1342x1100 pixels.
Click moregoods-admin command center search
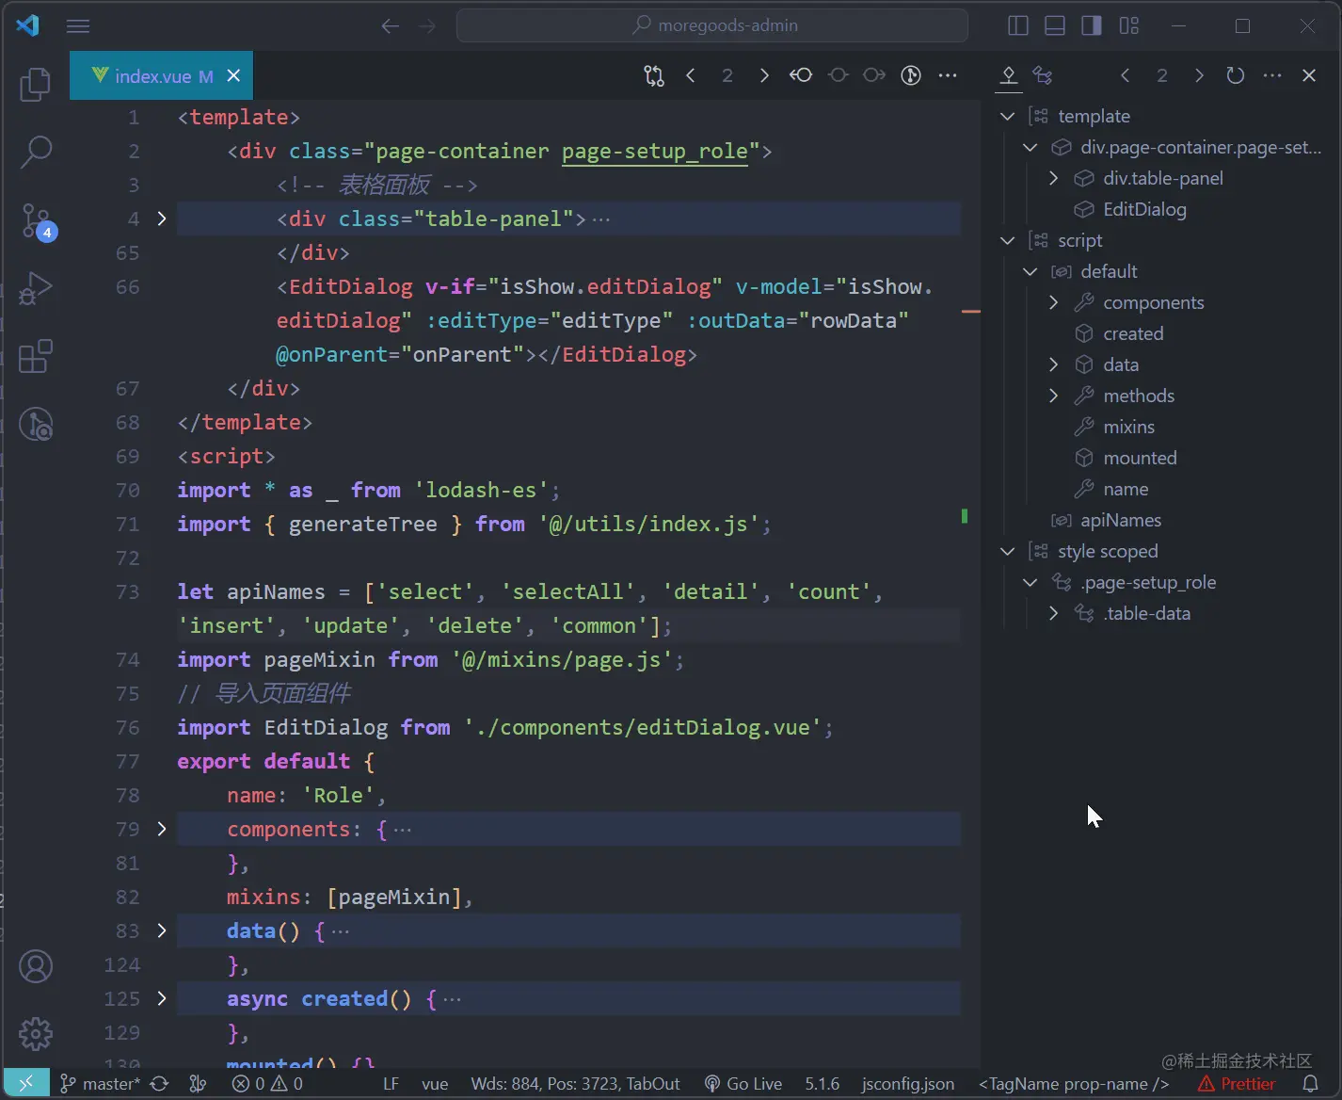712,25
